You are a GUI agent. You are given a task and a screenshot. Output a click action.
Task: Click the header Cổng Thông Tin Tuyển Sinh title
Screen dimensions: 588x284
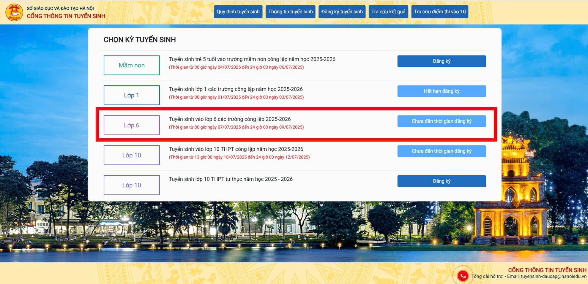(x=66, y=16)
